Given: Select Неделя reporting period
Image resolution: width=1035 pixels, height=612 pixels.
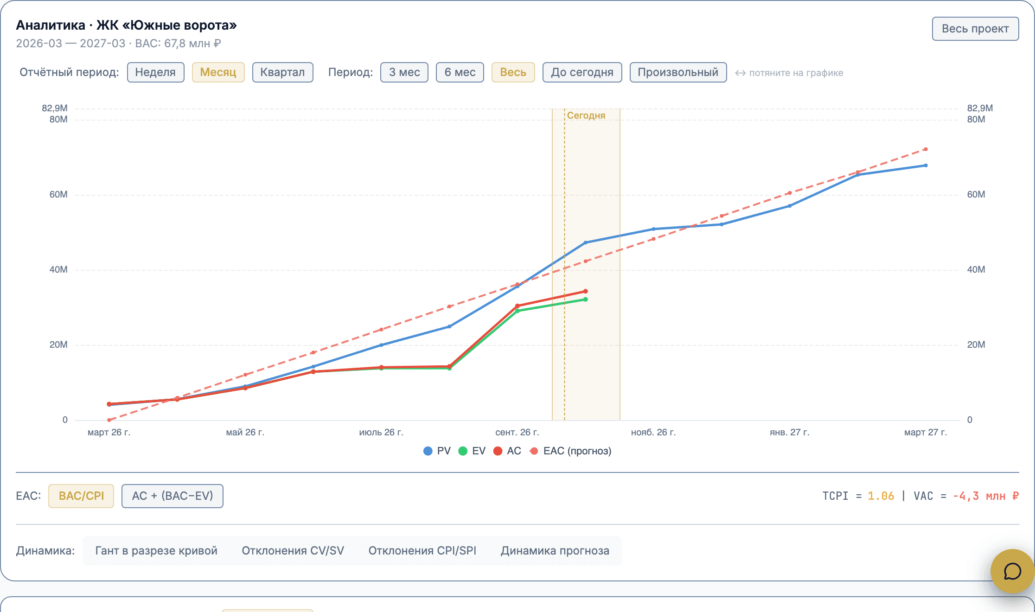Looking at the screenshot, I should click(x=155, y=72).
